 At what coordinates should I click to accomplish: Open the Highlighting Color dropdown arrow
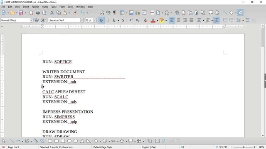[166, 21]
